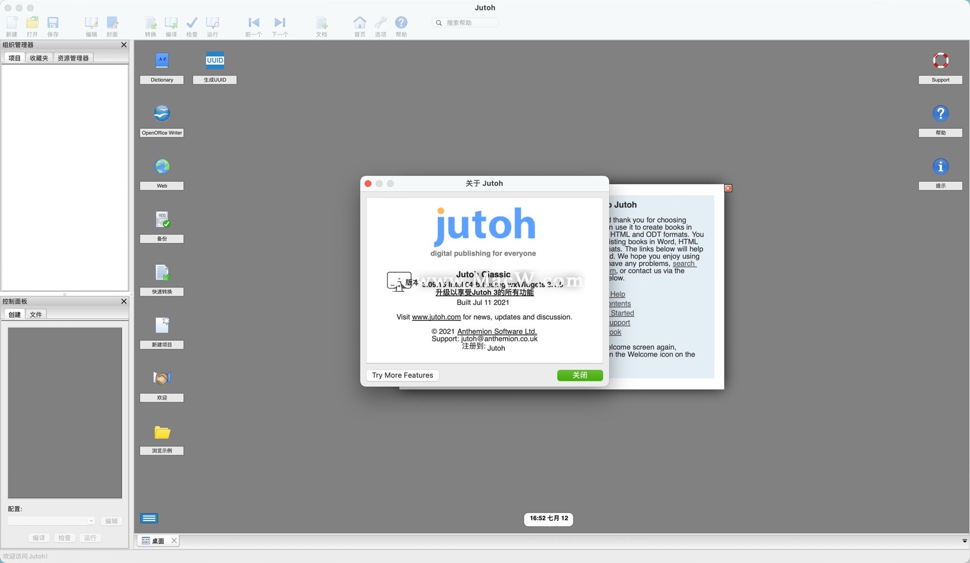Click the 运行 button in control panel

[90, 538]
